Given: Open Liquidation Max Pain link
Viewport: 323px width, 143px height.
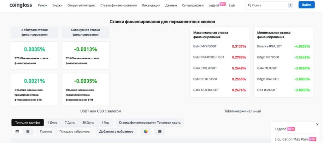Looking at the screenshot, I should [291, 139].
